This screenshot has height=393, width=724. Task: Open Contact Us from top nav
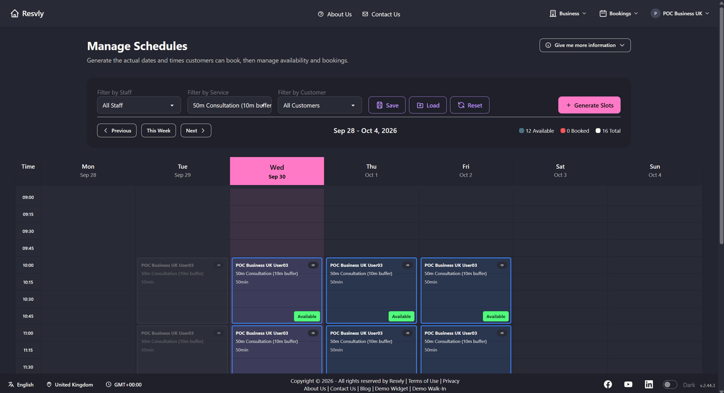tap(381, 14)
